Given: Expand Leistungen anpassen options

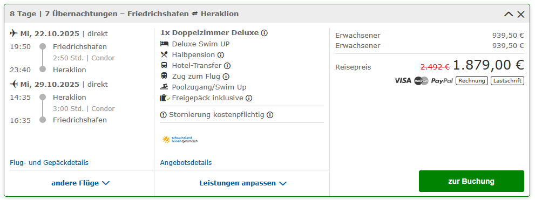Looking at the screenshot, I should 242,183.
